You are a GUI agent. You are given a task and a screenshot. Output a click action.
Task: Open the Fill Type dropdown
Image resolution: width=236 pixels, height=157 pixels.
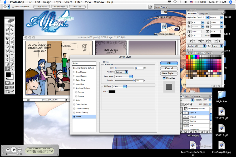[x=120, y=86]
